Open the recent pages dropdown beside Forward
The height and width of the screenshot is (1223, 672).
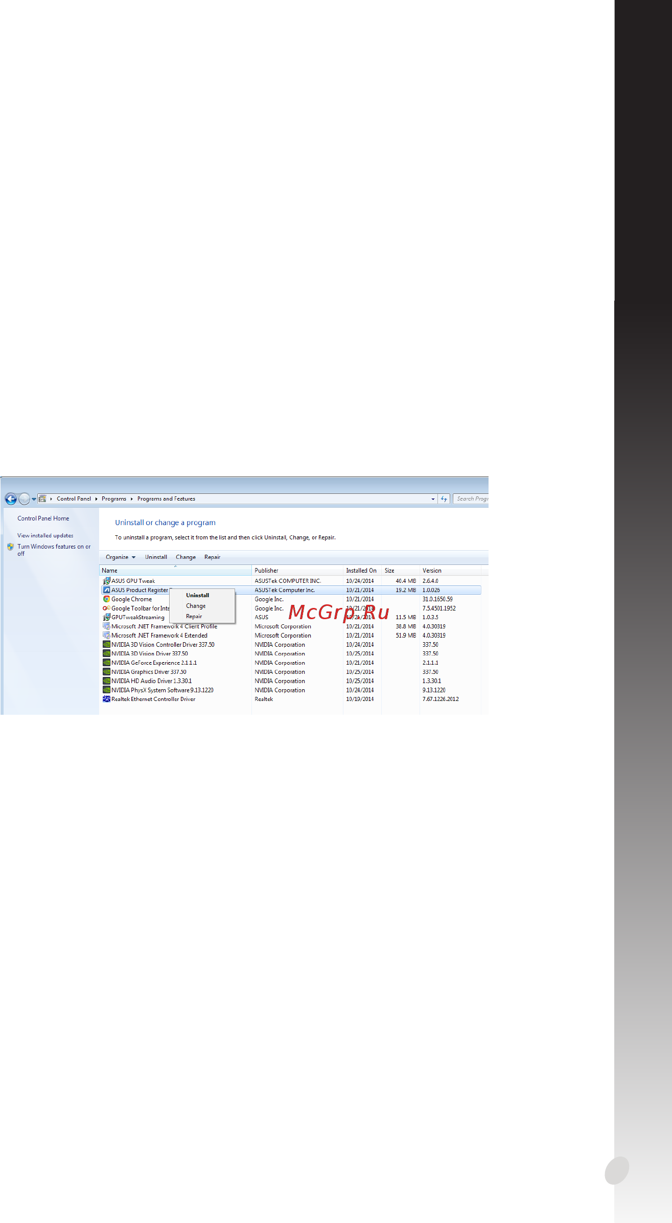[x=34, y=499]
